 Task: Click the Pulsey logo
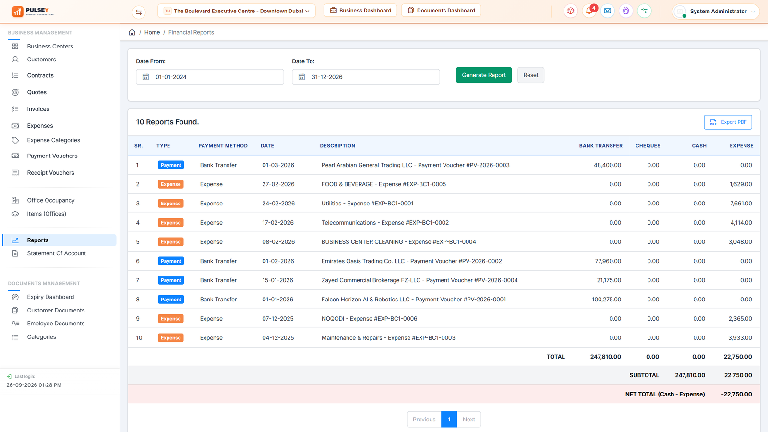pyautogui.click(x=33, y=11)
